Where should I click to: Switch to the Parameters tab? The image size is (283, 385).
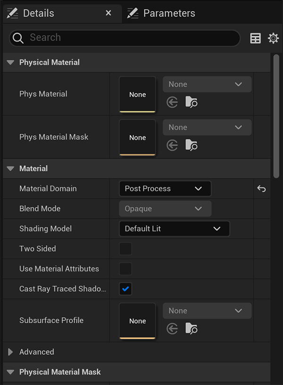click(169, 13)
